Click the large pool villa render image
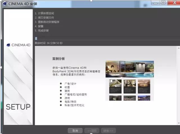The width and height of the screenshot is (180, 134). (x=130, y=69)
